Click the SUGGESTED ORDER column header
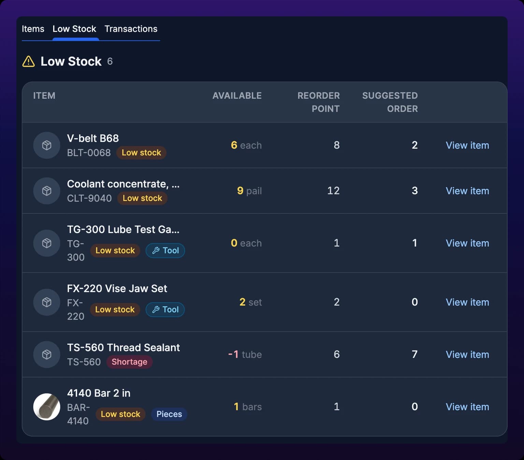Image resolution: width=524 pixels, height=460 pixels. coord(390,102)
